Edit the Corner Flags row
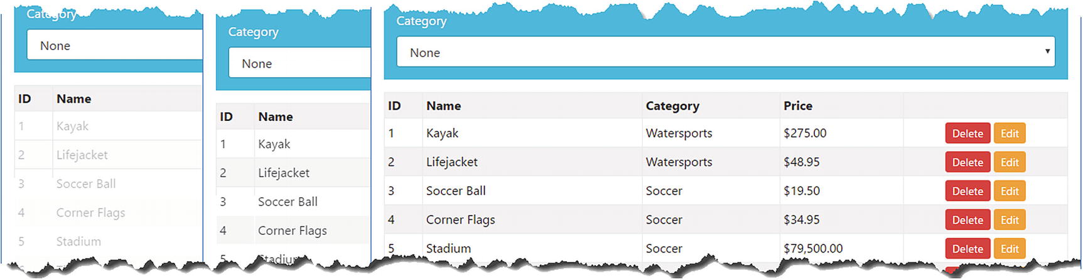 click(x=1009, y=220)
